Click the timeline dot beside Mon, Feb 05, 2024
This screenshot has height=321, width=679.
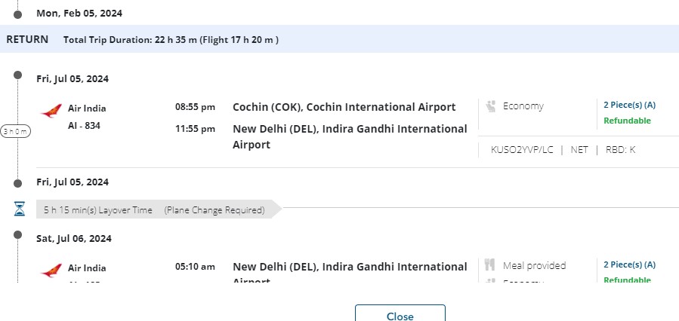(x=18, y=13)
